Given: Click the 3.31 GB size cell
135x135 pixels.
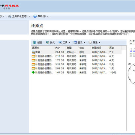Looking at the screenshot, I should (60, 64).
